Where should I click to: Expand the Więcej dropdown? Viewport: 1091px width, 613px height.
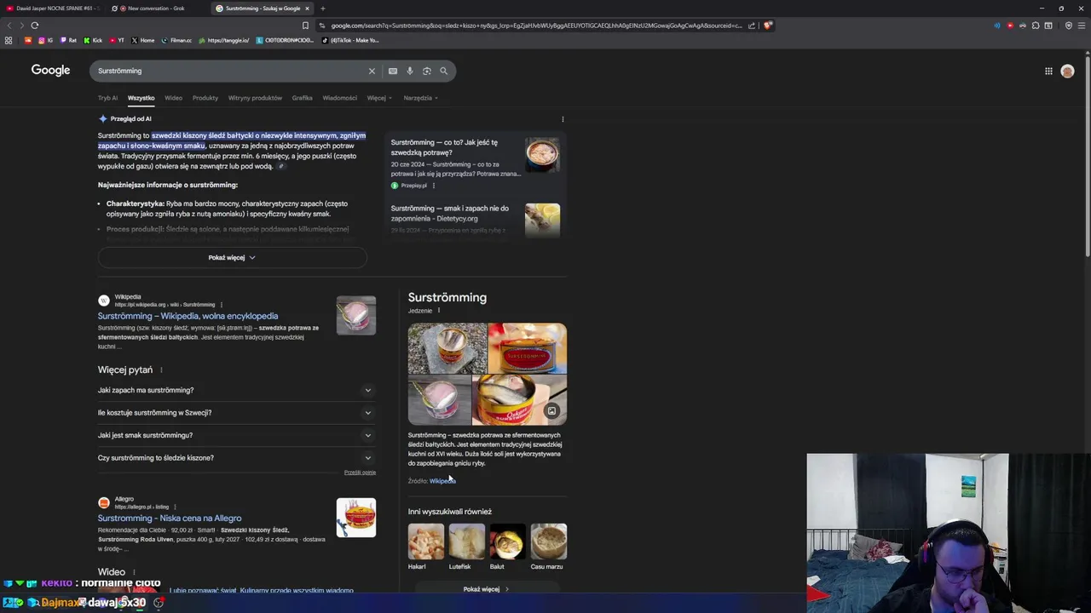point(379,98)
